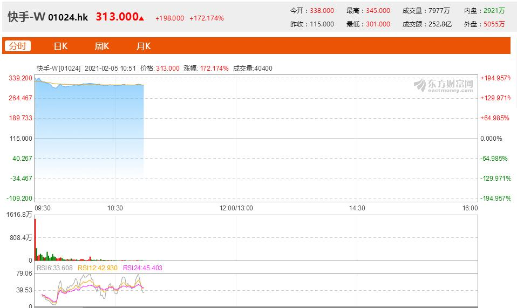Click the red up-arrow beside price 313.000
Screen dimensions: 517x308
pos(142,18)
